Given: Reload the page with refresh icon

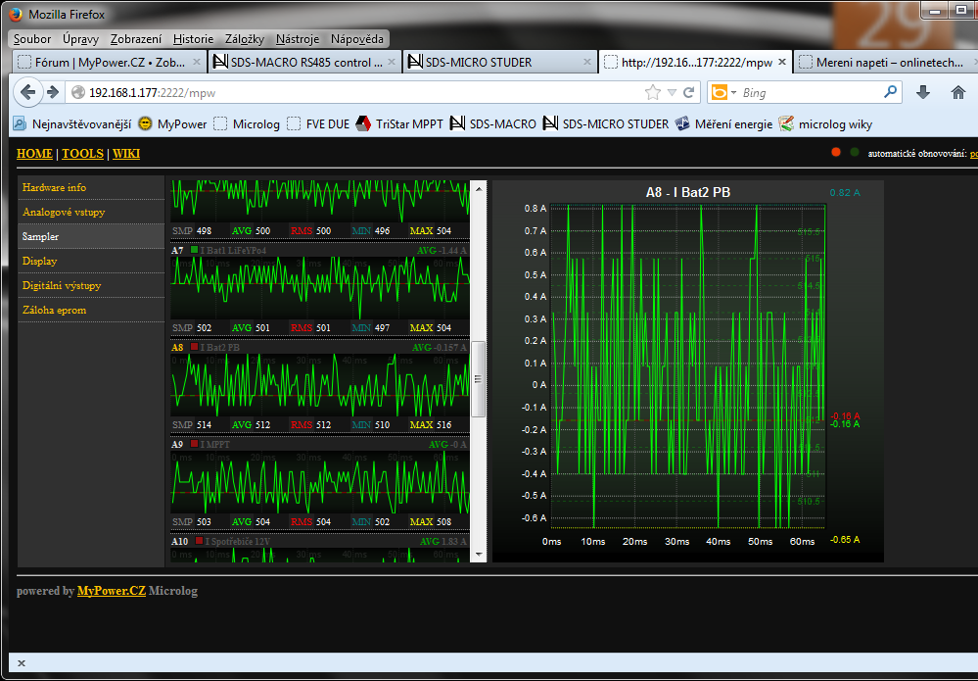Looking at the screenshot, I should [x=689, y=93].
